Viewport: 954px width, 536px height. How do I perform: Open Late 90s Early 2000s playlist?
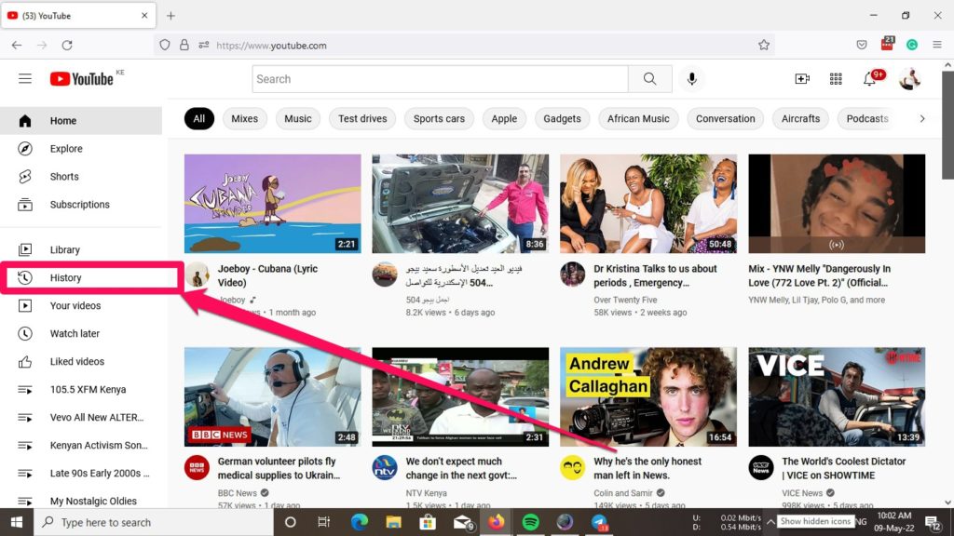coord(81,474)
